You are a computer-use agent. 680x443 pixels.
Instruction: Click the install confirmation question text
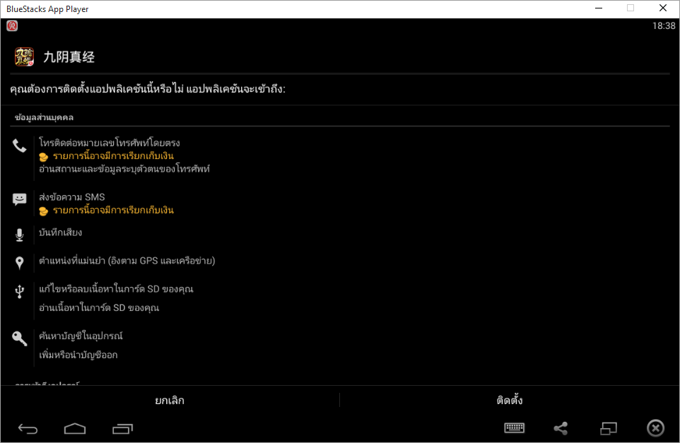[148, 89]
